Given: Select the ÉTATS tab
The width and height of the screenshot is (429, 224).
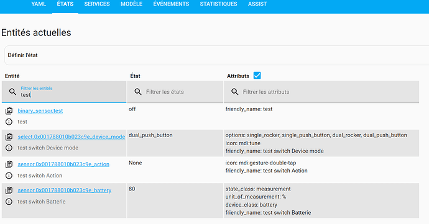Looking at the screenshot, I should point(65,4).
